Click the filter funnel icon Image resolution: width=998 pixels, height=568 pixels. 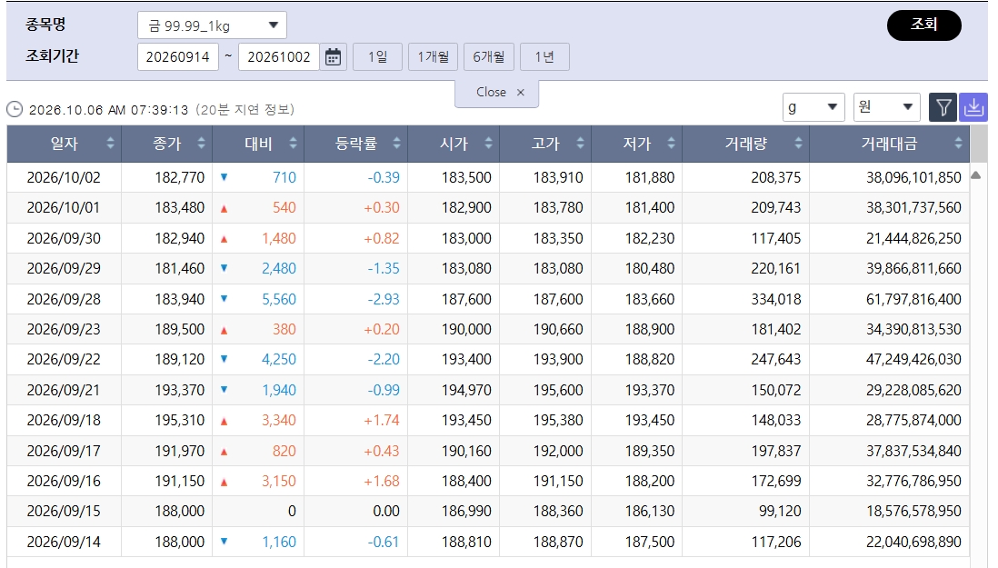943,107
